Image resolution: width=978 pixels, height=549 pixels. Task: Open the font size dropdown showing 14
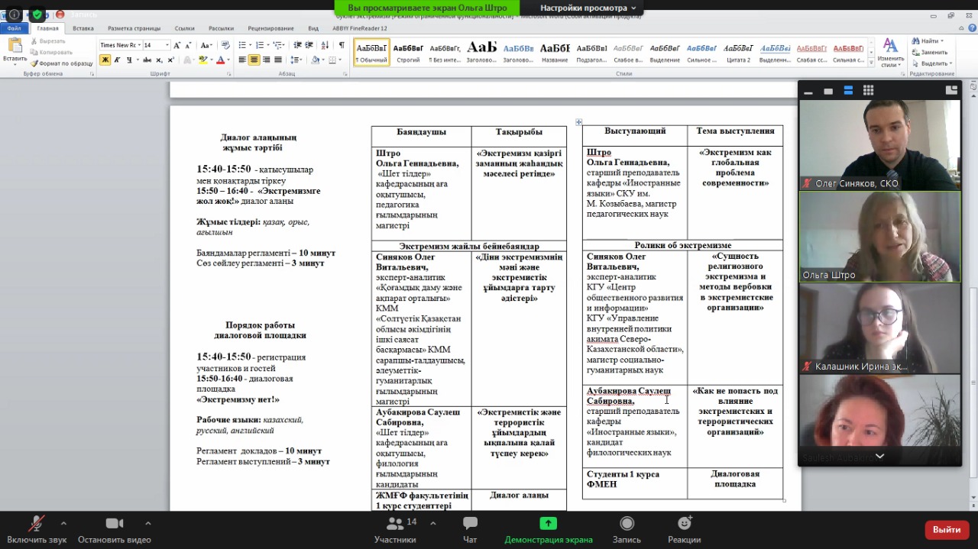pyautogui.click(x=167, y=45)
